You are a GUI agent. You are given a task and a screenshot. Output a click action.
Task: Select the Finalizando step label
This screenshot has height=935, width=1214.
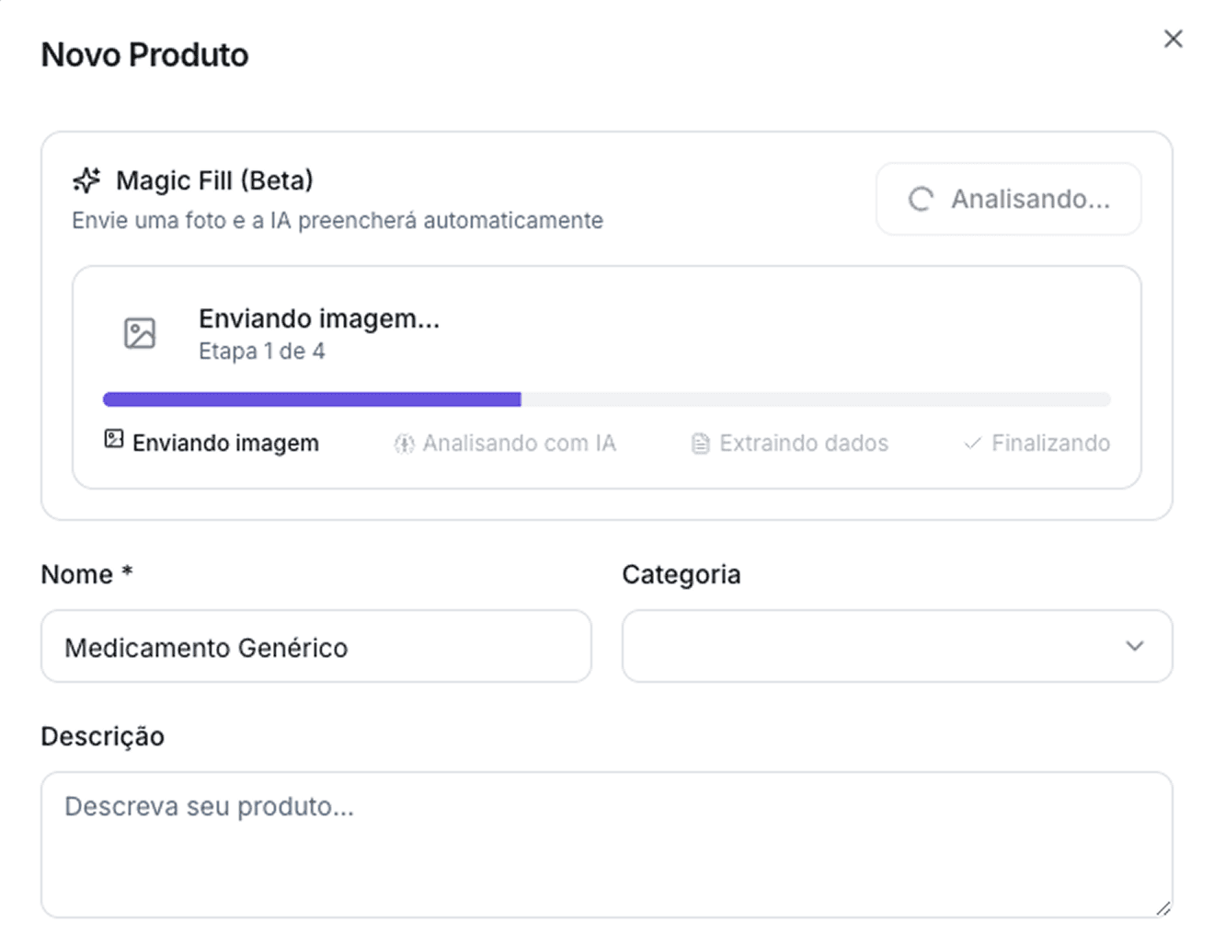1051,443
